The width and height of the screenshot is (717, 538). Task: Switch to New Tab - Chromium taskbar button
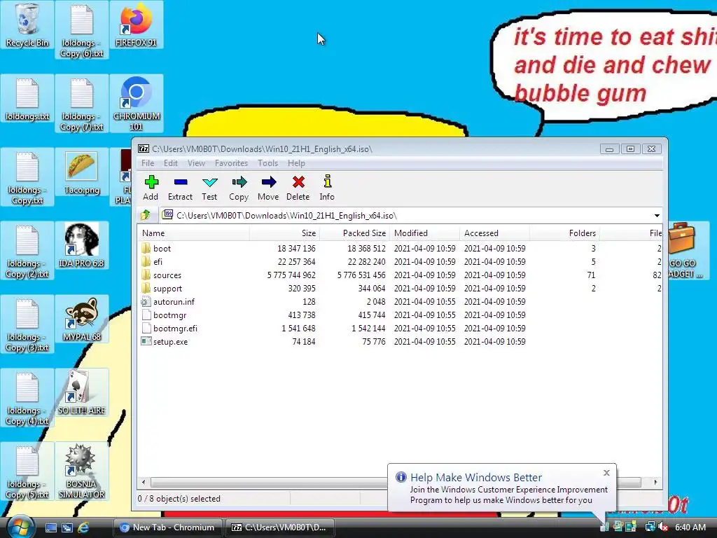(x=167, y=527)
